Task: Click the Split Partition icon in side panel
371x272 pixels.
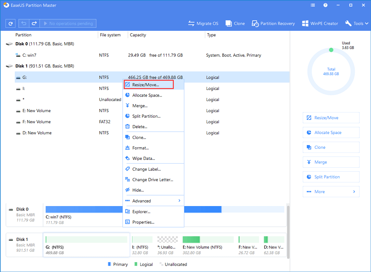Action: [x=309, y=177]
